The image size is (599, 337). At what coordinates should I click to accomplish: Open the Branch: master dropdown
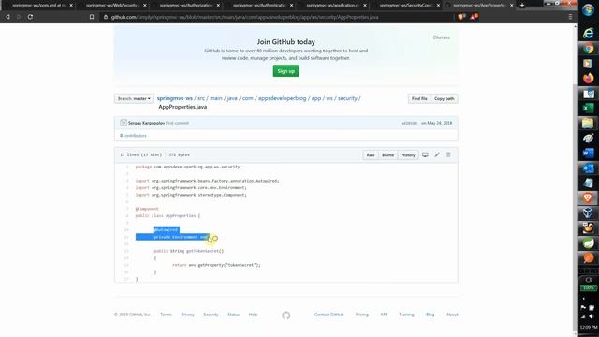tap(134, 98)
